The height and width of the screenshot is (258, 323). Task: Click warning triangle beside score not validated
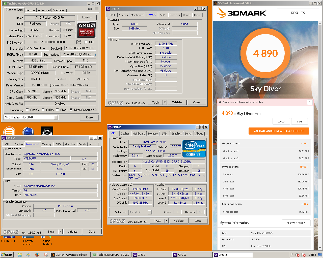point(220,102)
